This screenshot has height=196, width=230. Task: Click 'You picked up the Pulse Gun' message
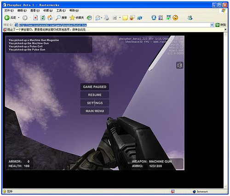pyautogui.click(x=27, y=50)
